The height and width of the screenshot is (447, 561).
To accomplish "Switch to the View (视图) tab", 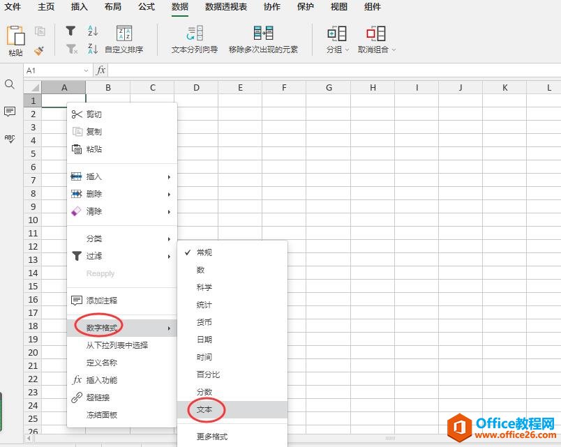I will point(339,7).
